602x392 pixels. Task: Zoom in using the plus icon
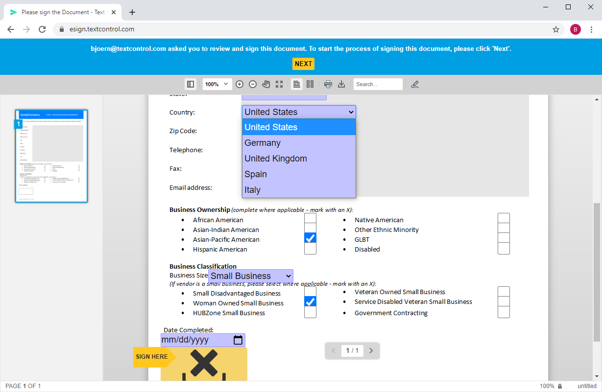tap(240, 84)
